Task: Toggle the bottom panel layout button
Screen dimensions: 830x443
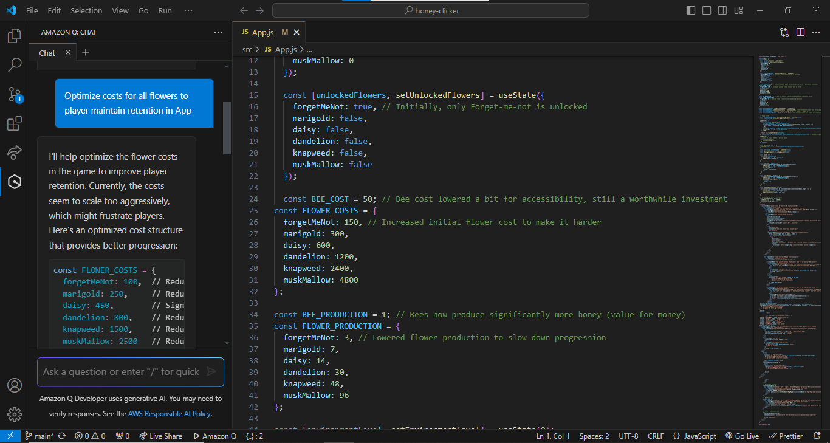Action: coord(707,10)
